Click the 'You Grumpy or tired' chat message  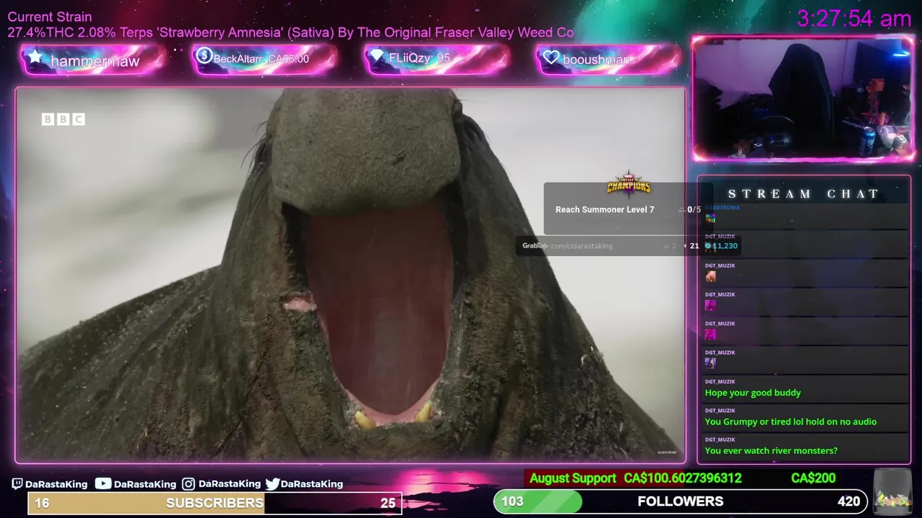pos(791,422)
